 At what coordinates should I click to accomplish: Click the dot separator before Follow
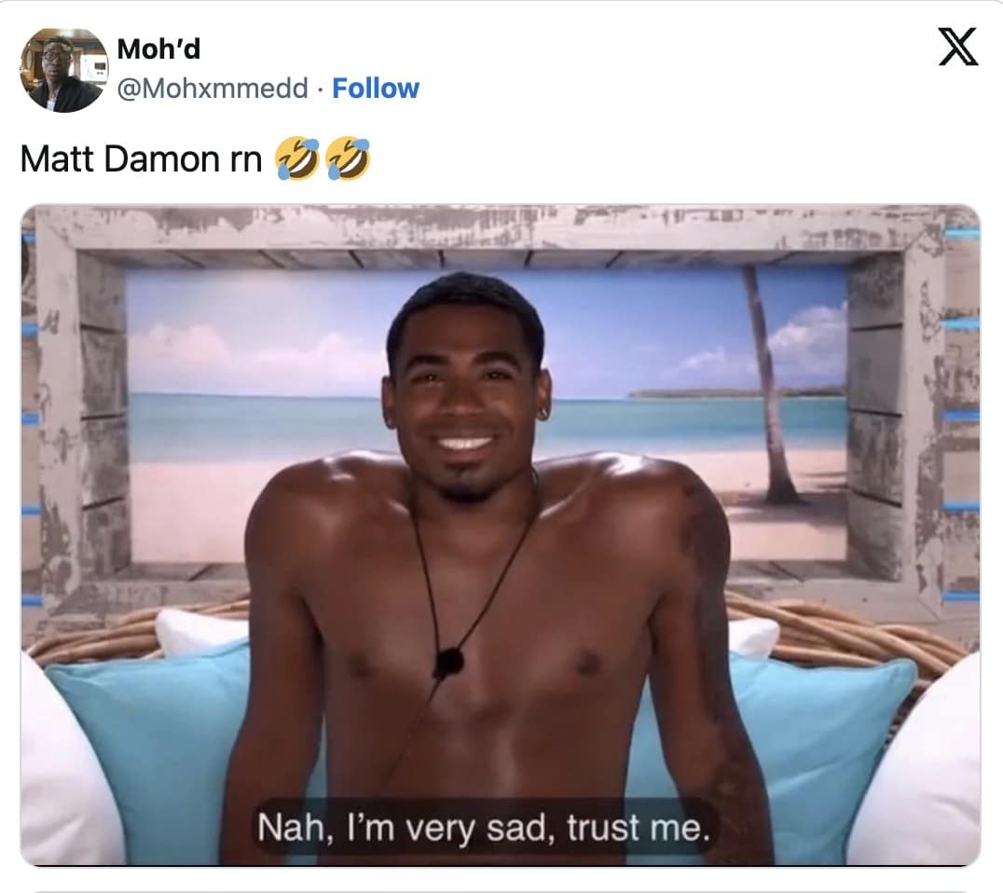[x=320, y=89]
